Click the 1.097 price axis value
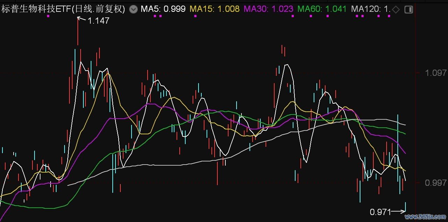Screen dimensions: 448x222 tap(436, 73)
